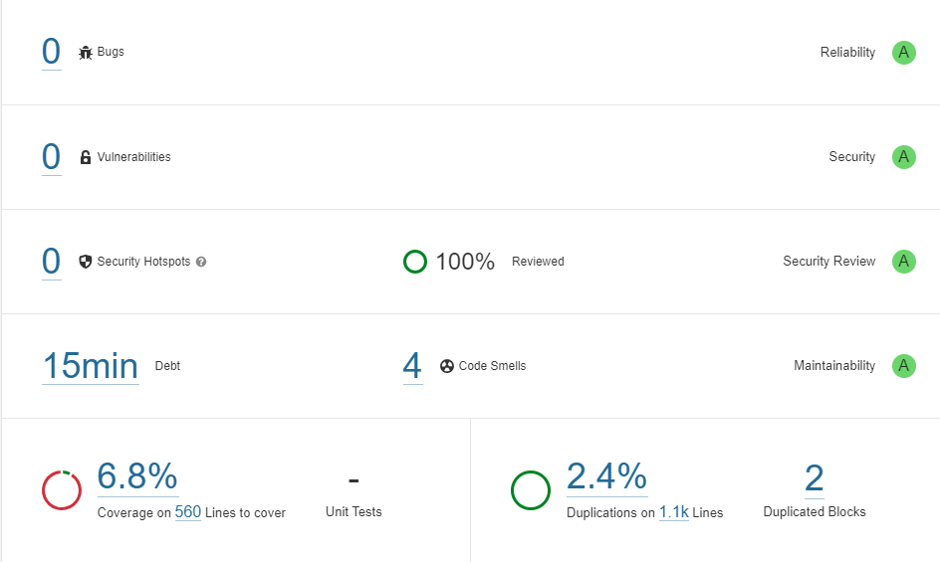Open the 15min Debt link
The height and width of the screenshot is (562, 940).
91,366
